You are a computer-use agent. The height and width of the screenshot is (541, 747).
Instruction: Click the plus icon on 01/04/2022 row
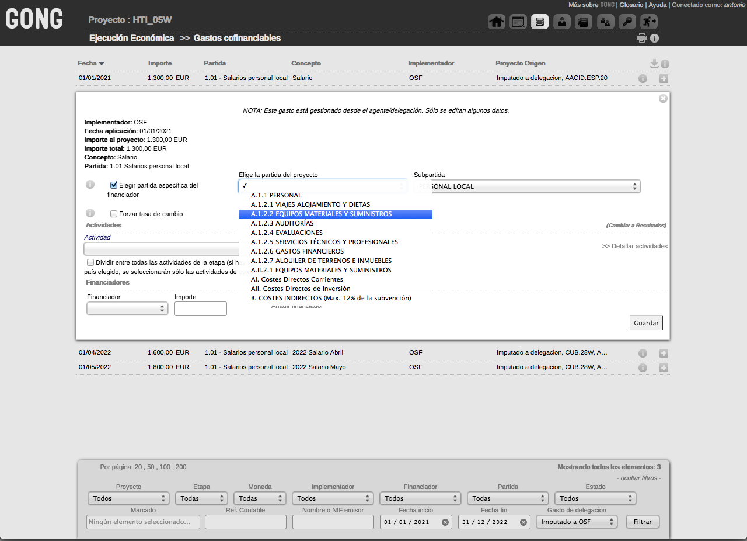pyautogui.click(x=664, y=353)
